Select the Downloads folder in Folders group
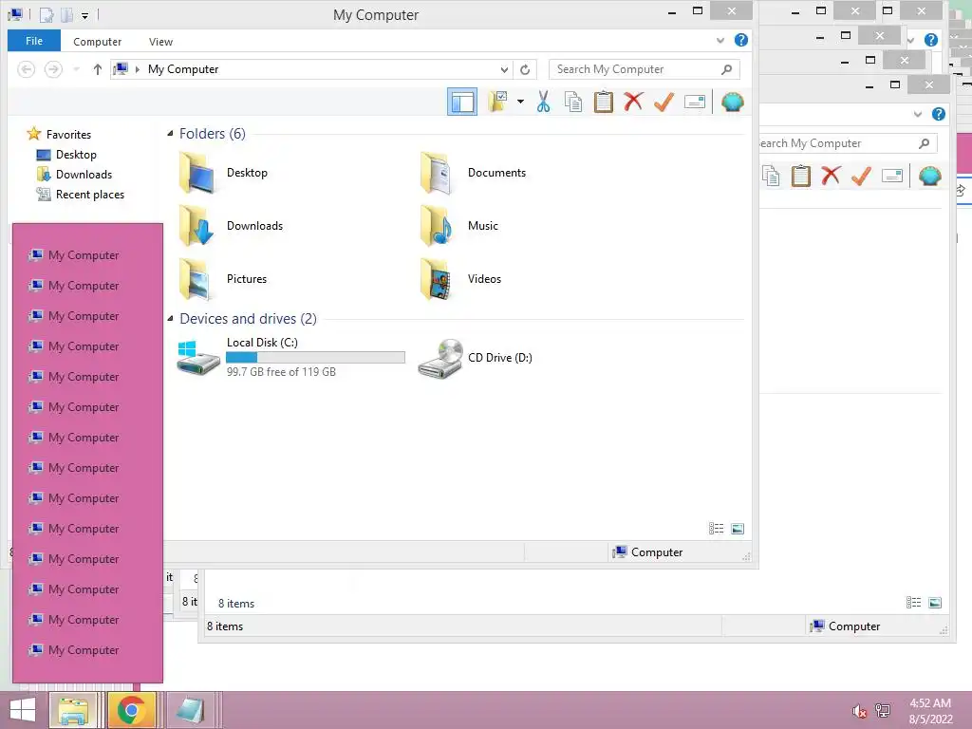Image resolution: width=972 pixels, height=729 pixels. click(x=231, y=226)
